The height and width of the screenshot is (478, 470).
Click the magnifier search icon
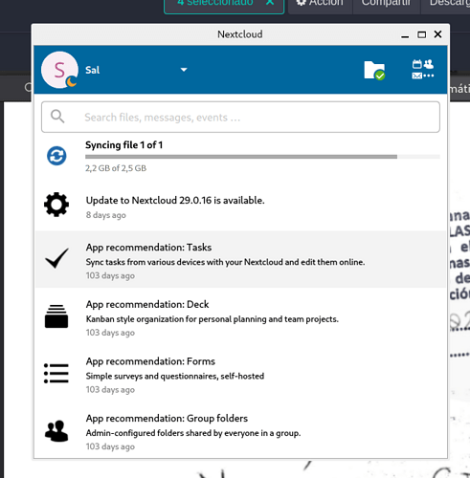57,117
